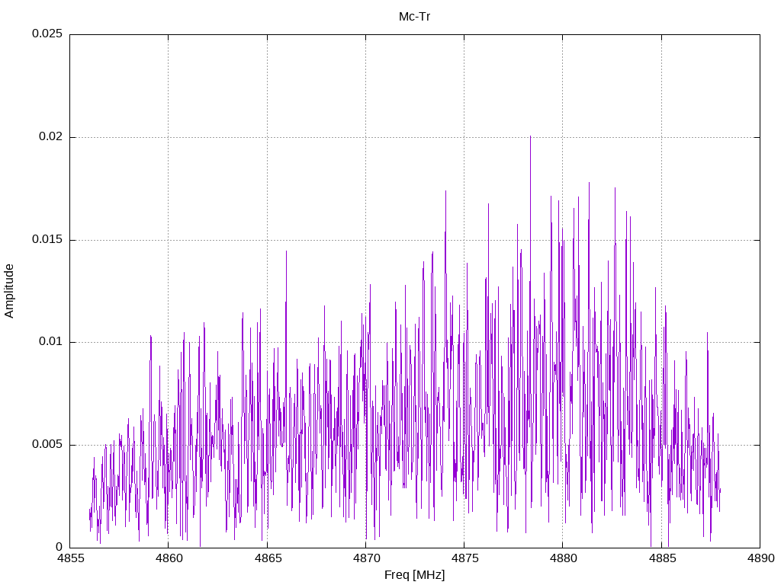Viewport: 781px width, 585px height.
Task: Click the plot title 'Mc-Tr'
Action: pyautogui.click(x=414, y=17)
